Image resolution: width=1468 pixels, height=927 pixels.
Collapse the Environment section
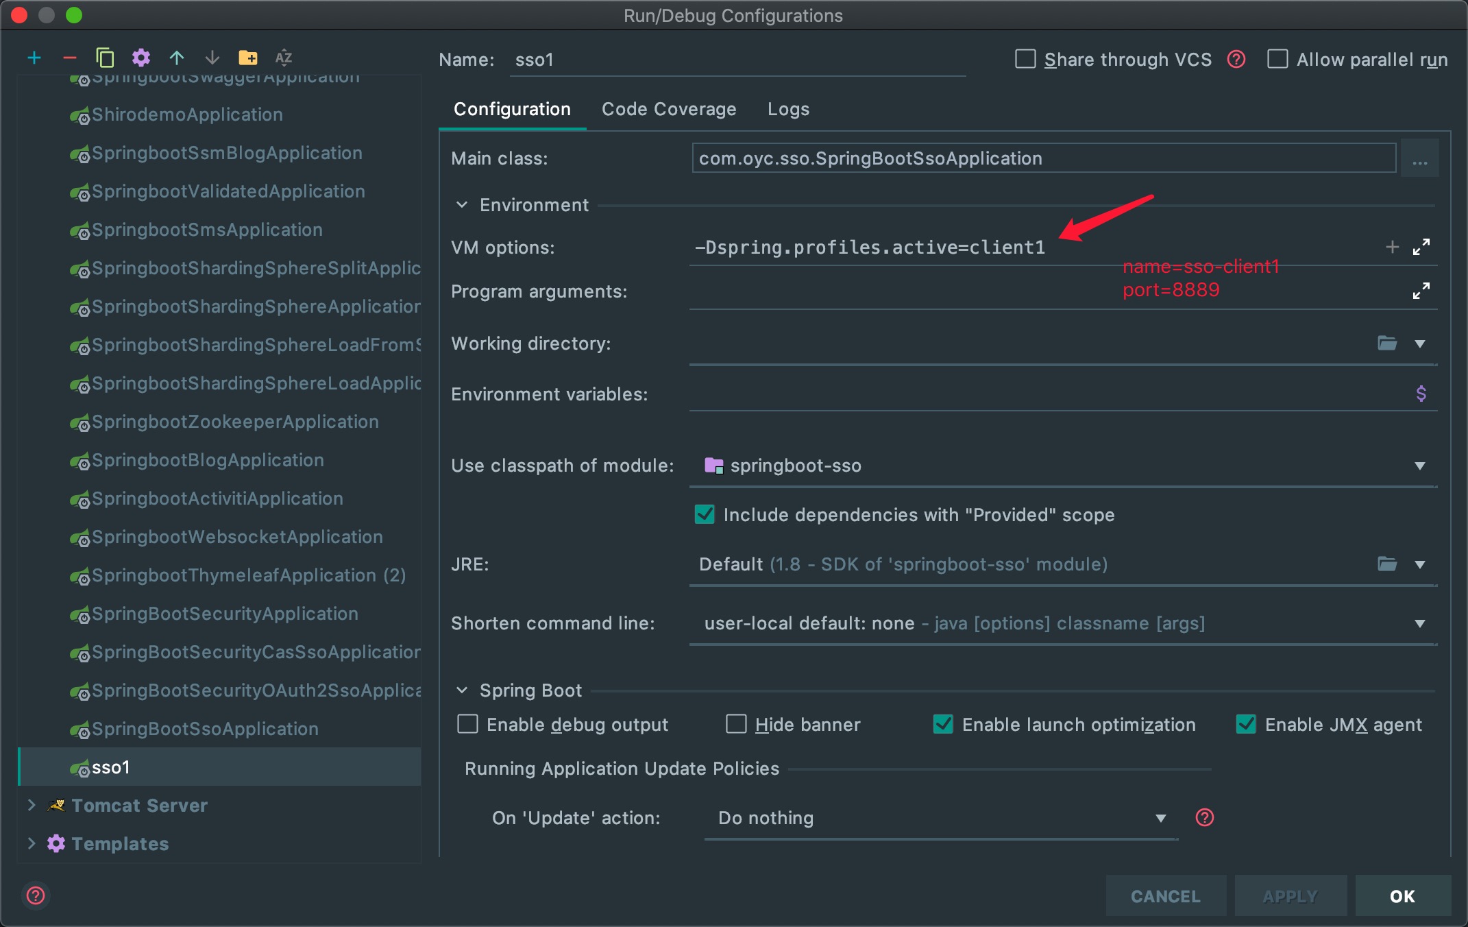(x=461, y=204)
